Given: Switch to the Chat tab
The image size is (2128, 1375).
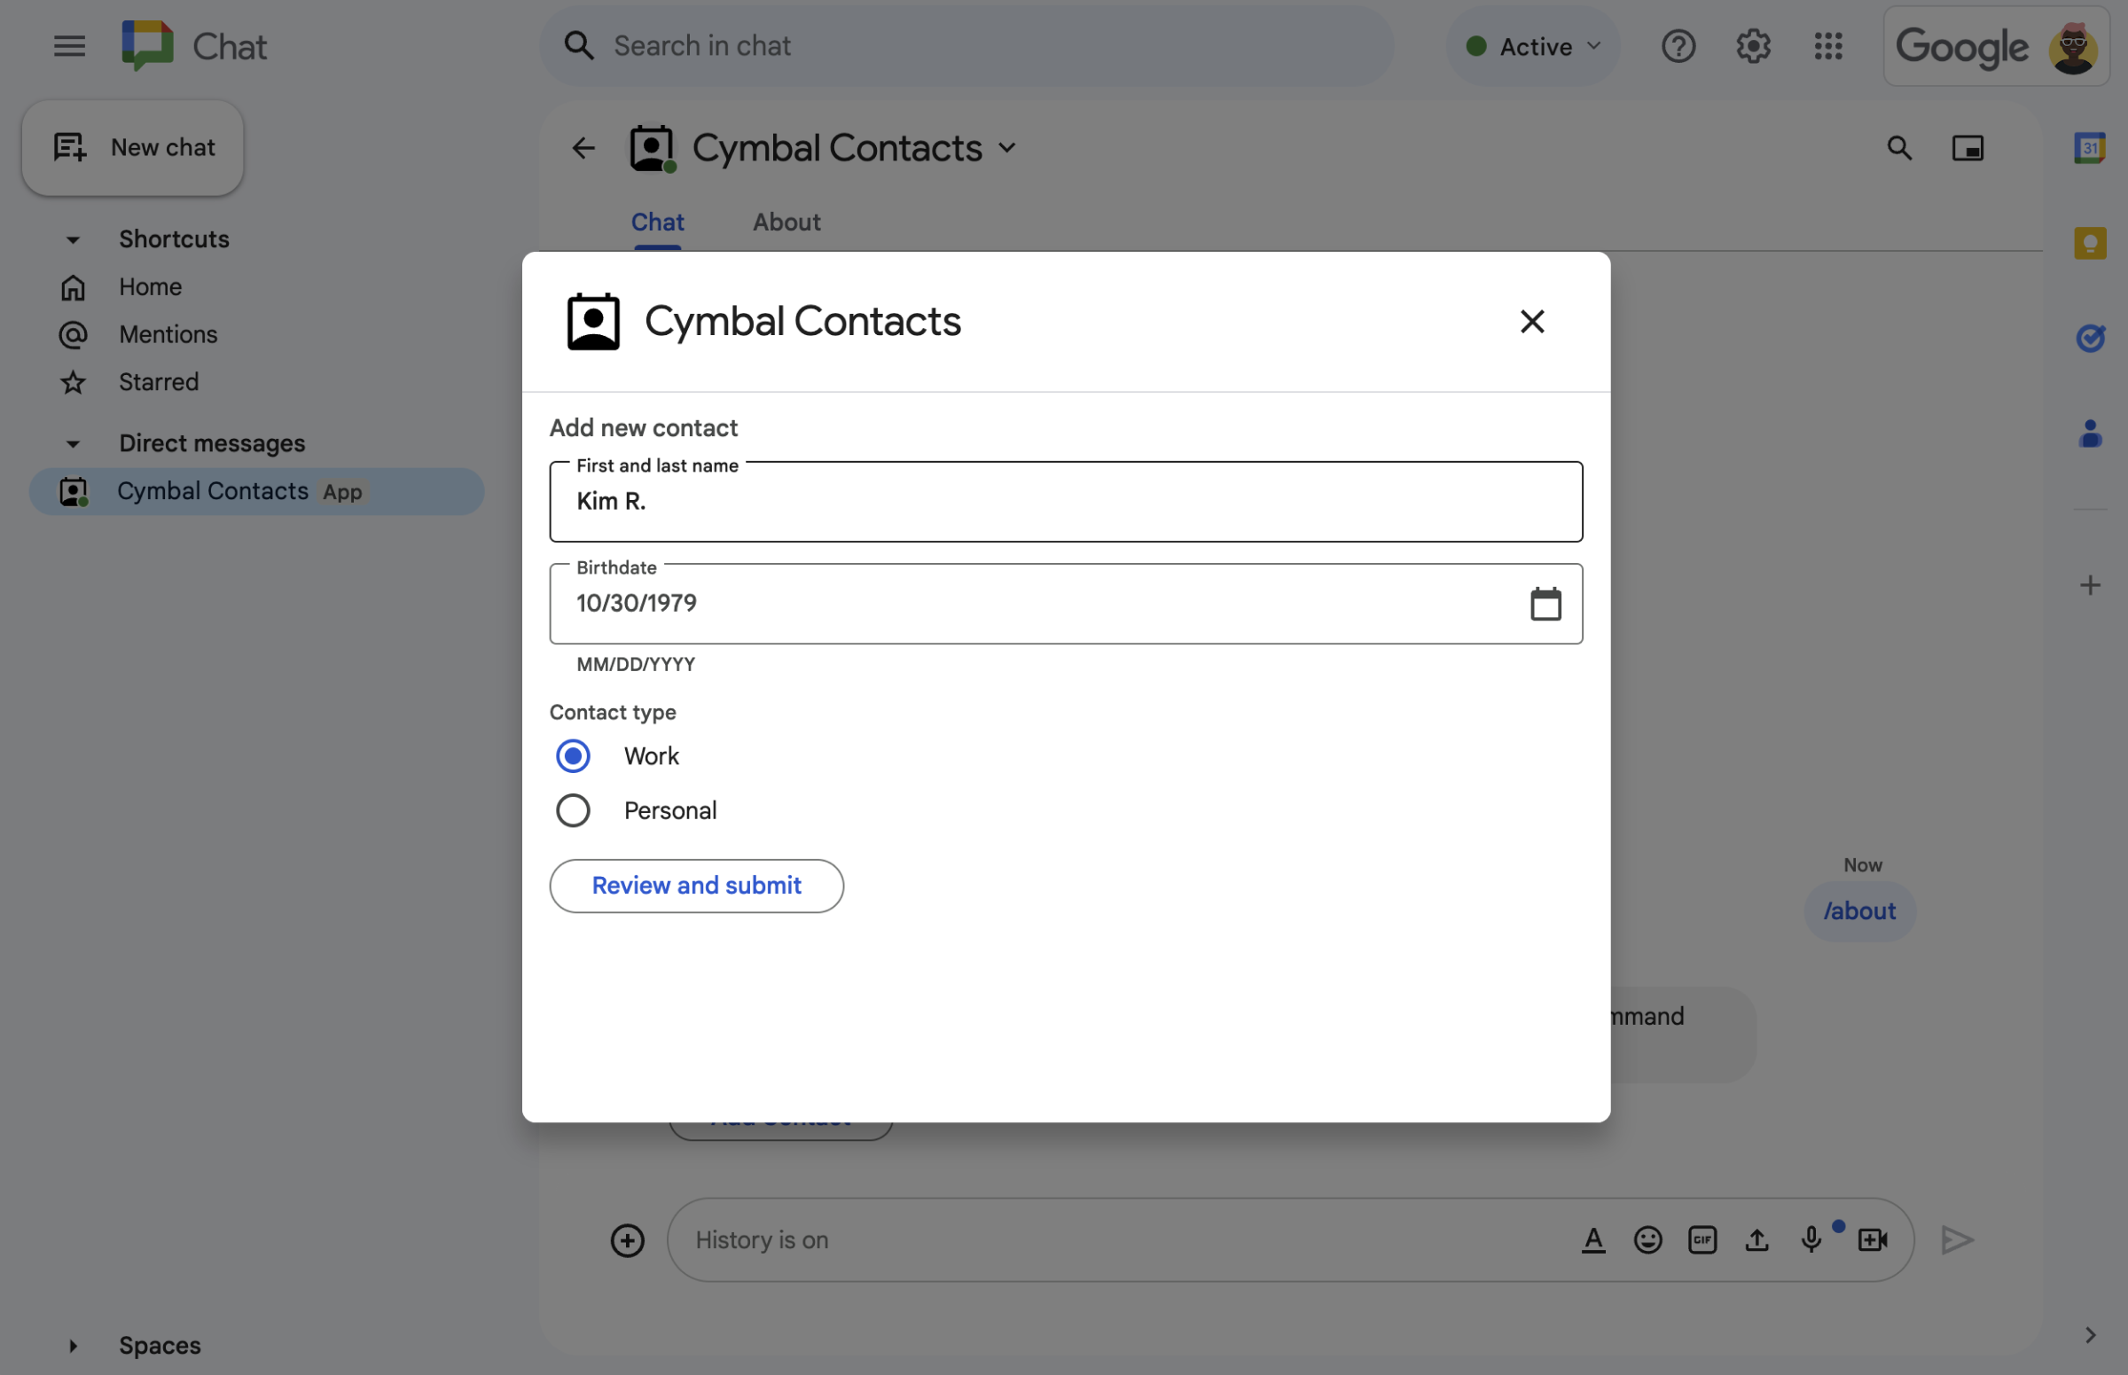Looking at the screenshot, I should click(658, 222).
